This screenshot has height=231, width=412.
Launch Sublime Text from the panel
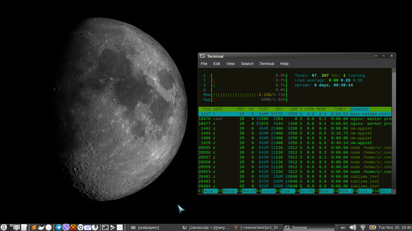[x=34, y=227]
